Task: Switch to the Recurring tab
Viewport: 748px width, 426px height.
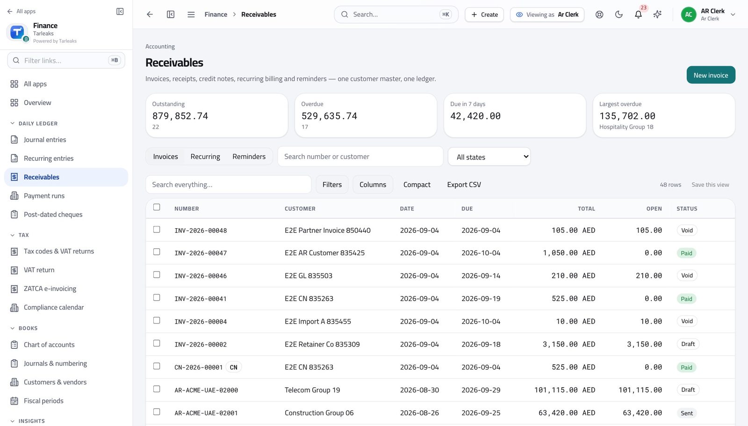Action: point(205,157)
